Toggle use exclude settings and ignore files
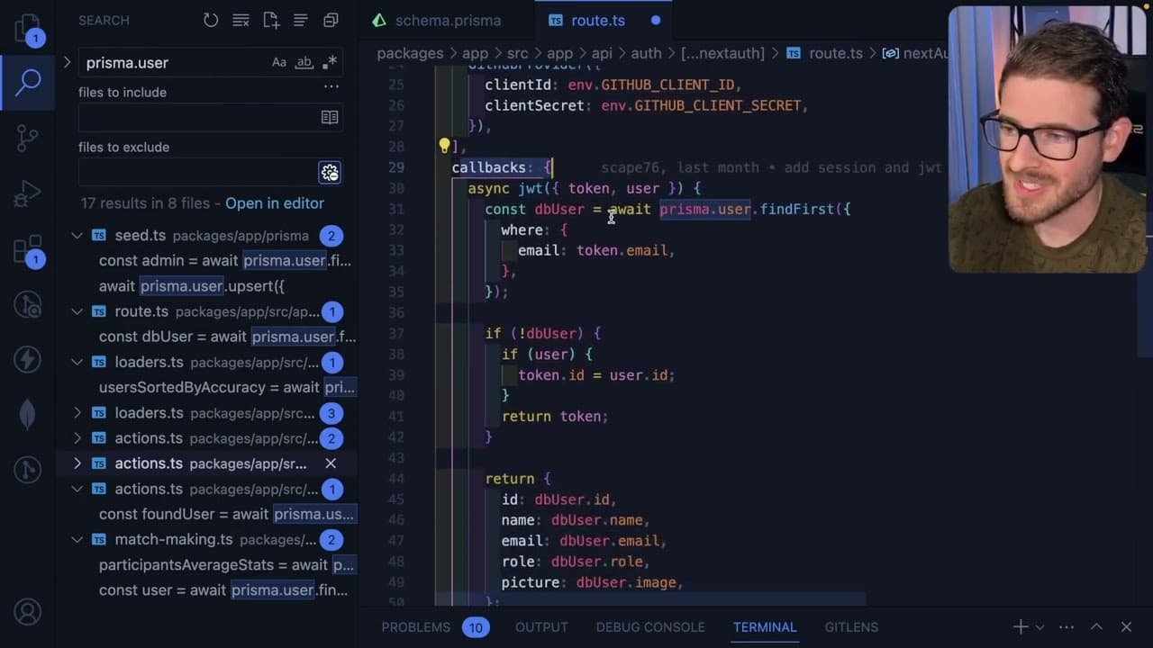This screenshot has height=648, width=1153. (x=330, y=173)
